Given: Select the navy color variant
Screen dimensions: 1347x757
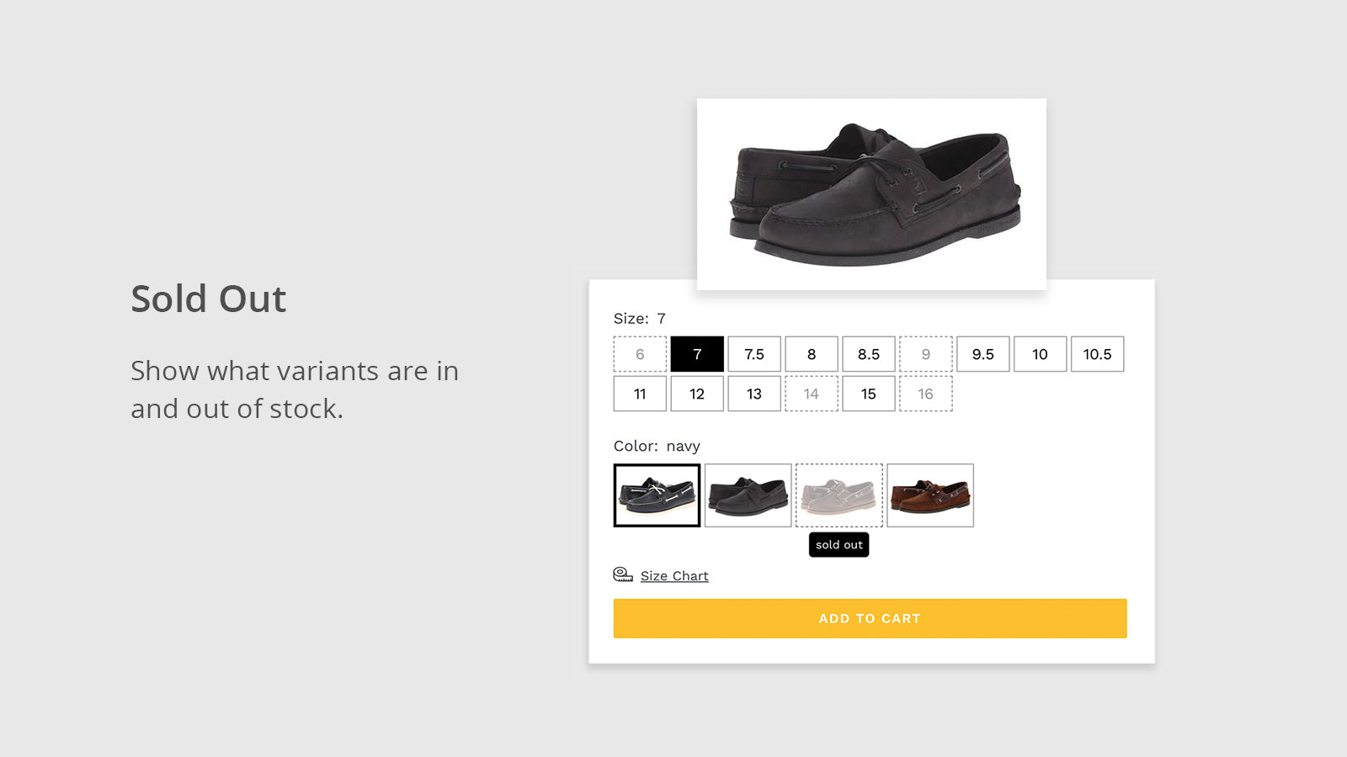Looking at the screenshot, I should coord(656,494).
